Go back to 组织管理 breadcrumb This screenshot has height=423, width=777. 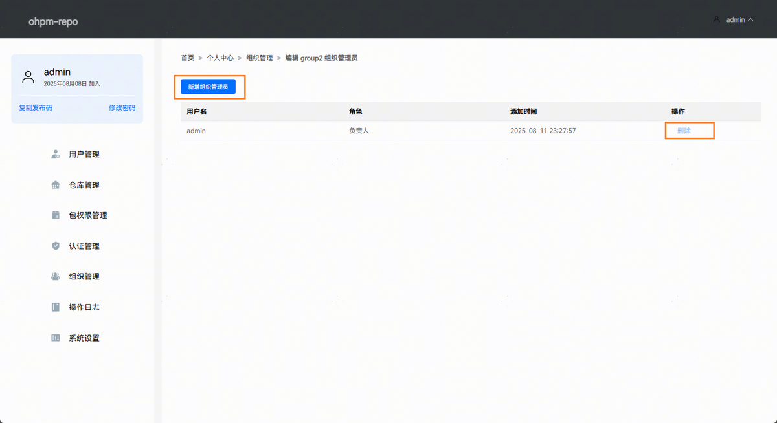(x=260, y=58)
